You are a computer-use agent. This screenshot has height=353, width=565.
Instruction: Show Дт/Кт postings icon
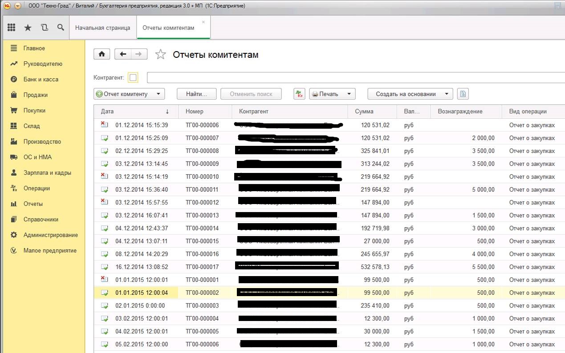pyautogui.click(x=299, y=94)
